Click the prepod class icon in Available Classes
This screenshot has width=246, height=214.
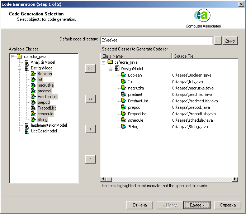click(x=33, y=102)
